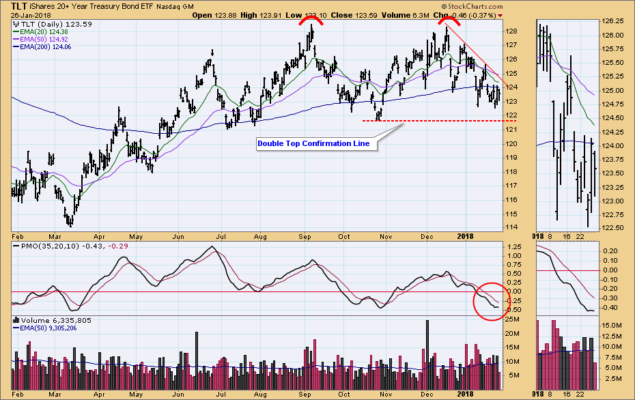Click the copyright symbol before StockCharts.com
Viewport: 635px width, 400px height.
[444, 6]
